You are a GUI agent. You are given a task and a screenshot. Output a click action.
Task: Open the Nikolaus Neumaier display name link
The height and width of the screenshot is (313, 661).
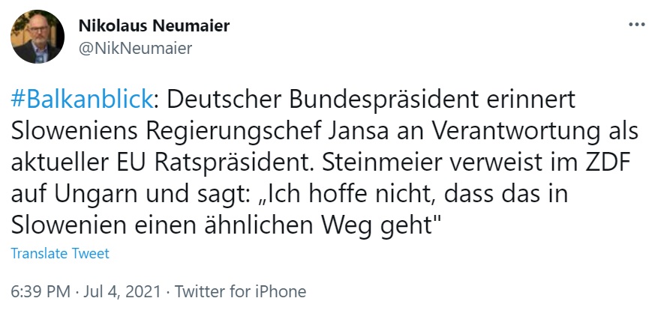click(x=154, y=26)
